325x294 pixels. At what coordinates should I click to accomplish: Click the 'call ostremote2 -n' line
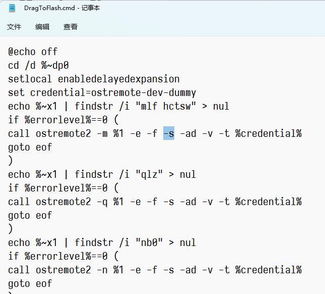155,270
